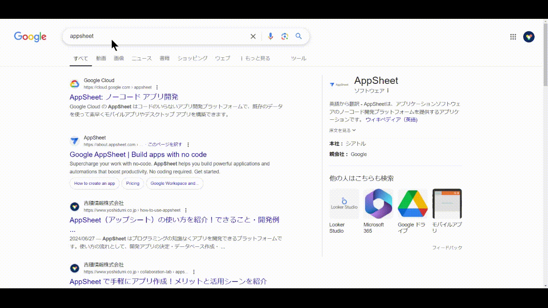Switch to the 書籍 tab

point(164,59)
